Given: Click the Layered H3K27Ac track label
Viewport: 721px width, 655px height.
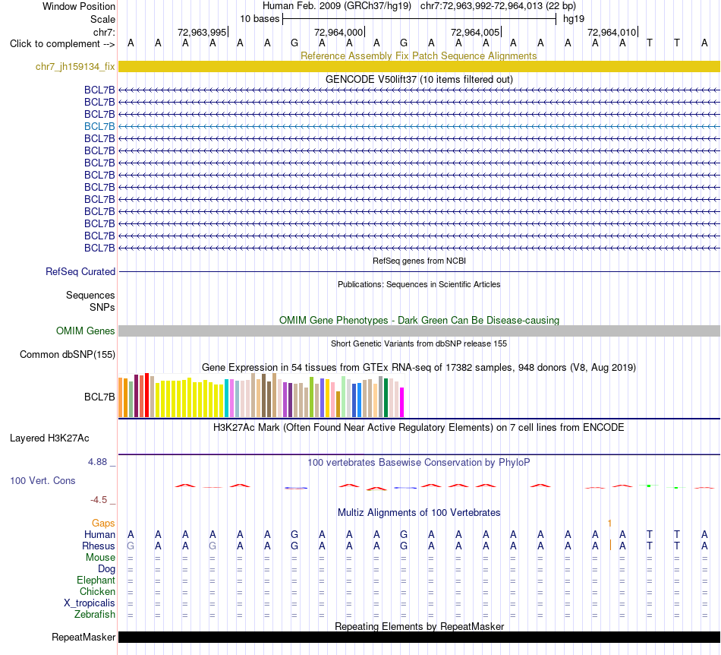Looking at the screenshot, I should click(x=49, y=438).
